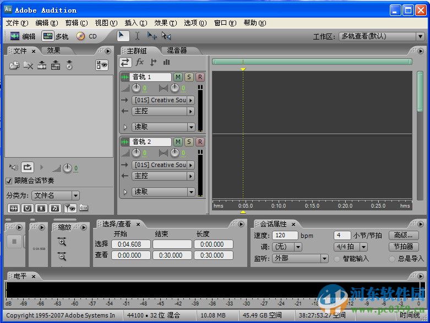
Task: Select the Scrub tool
Action: click(x=166, y=36)
